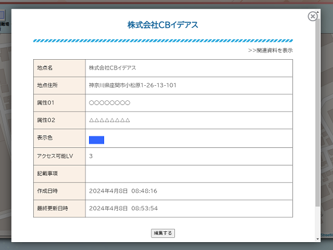333x250 pixels.
Task: Open the 関連資料を表示 link
Action: pos(271,51)
